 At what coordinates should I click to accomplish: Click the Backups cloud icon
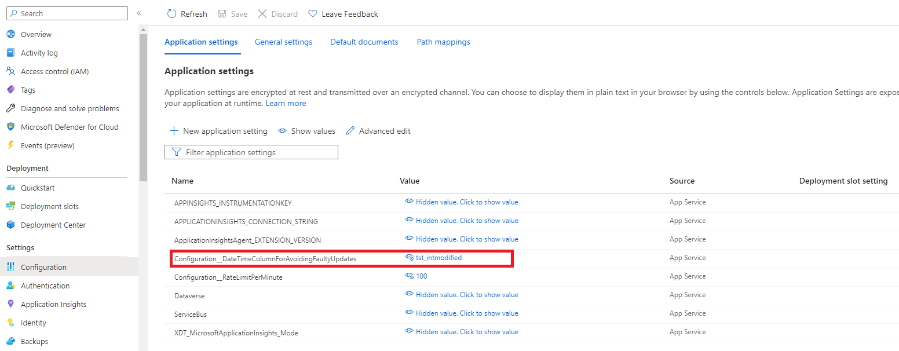pos(10,341)
